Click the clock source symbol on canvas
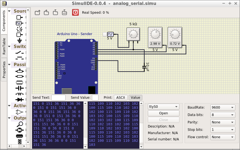The height and width of the screenshot is (150, 240). pos(111,34)
